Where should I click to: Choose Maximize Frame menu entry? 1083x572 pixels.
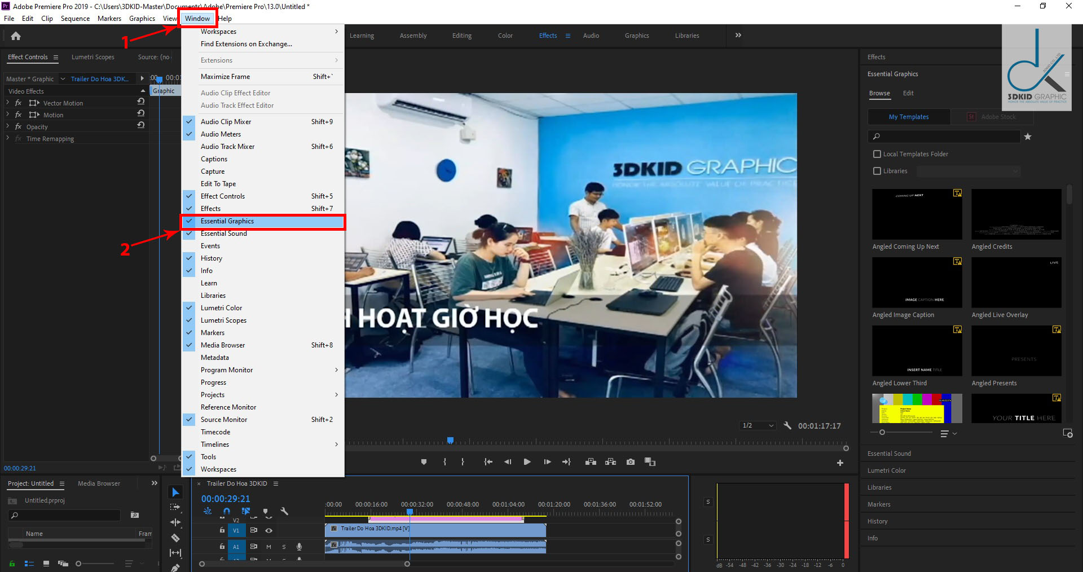(x=263, y=77)
